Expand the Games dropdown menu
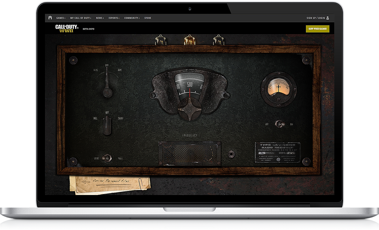The width and height of the screenshot is (379, 230). pos(61,18)
